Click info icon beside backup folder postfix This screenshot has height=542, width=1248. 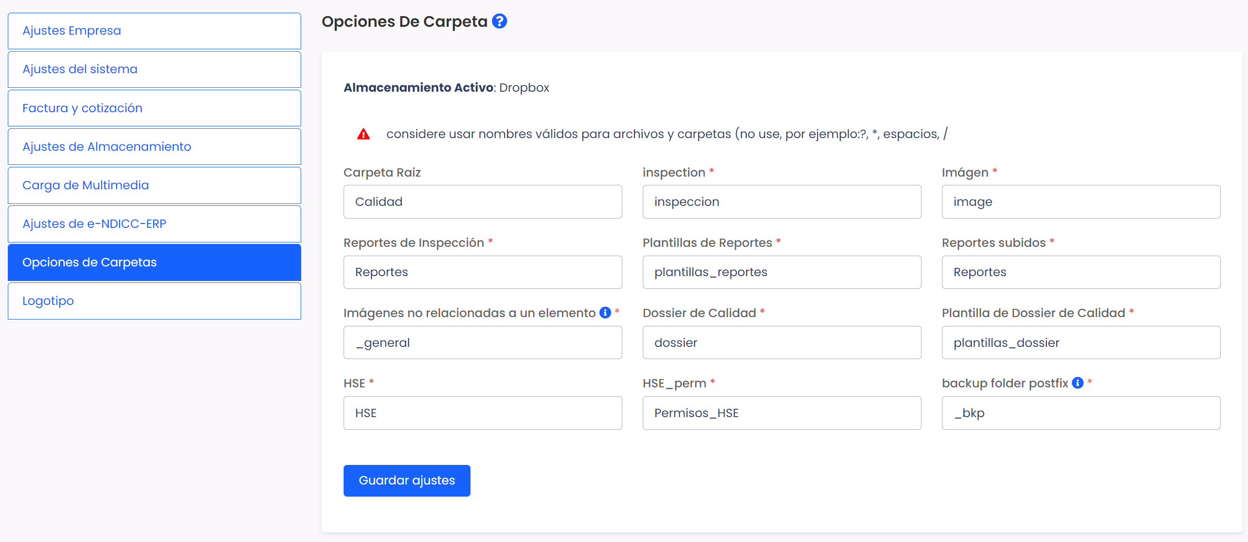[1078, 383]
